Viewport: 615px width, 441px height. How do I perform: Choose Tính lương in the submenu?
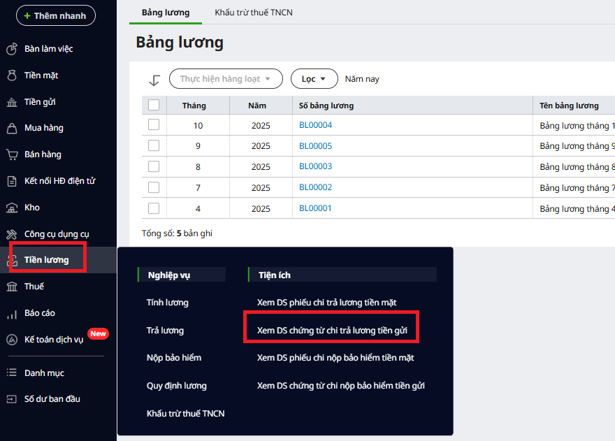pyautogui.click(x=167, y=303)
